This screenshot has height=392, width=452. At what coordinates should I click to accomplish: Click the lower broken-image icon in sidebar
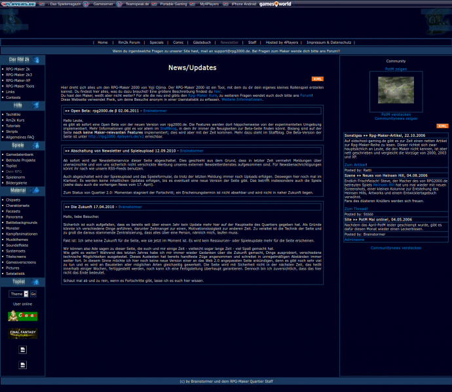coord(22,365)
